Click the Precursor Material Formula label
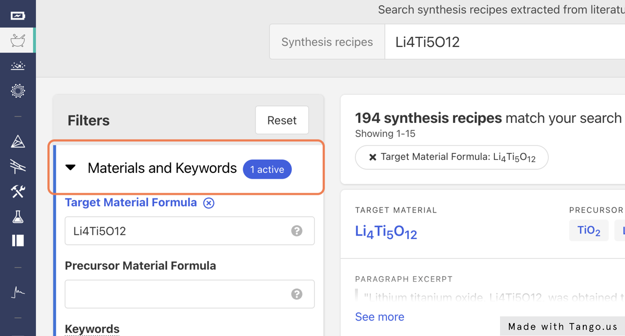 [140, 266]
